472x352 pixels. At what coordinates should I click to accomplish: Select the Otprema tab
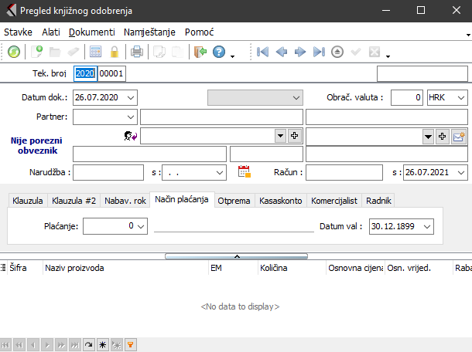coord(234,201)
